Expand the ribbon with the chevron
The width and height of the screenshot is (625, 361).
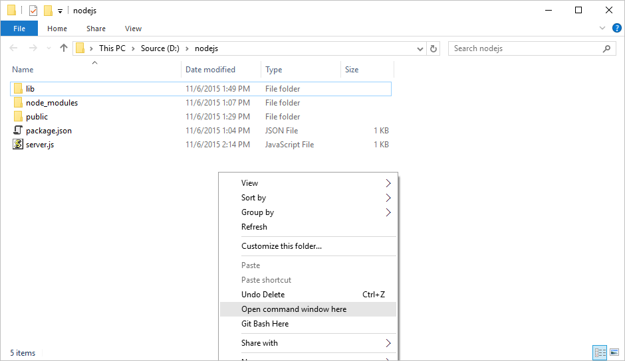(x=602, y=28)
